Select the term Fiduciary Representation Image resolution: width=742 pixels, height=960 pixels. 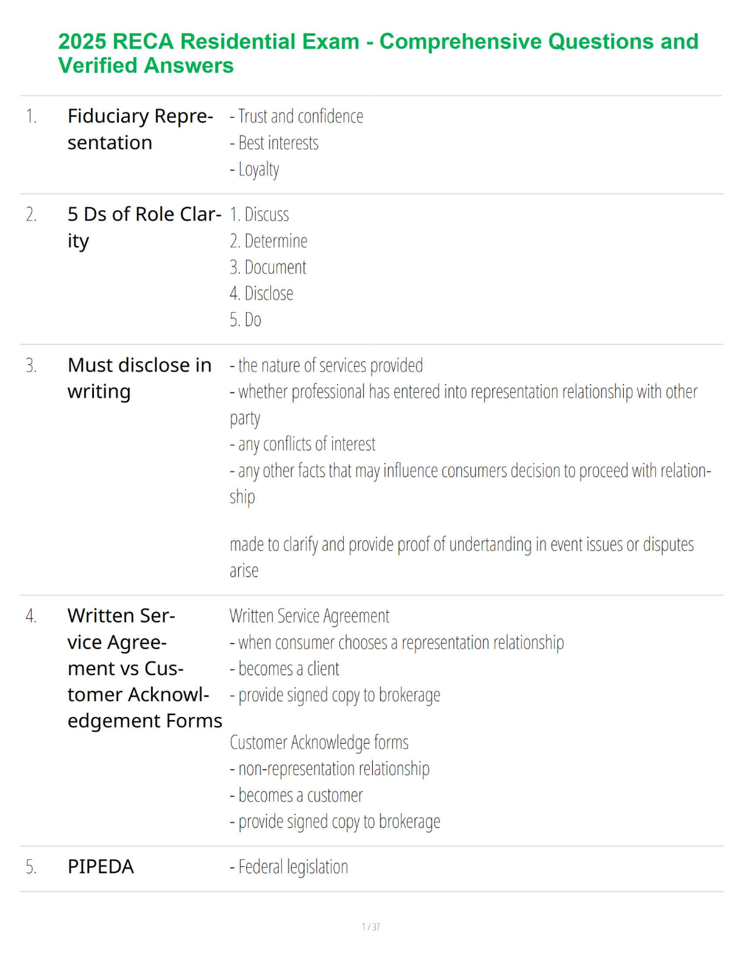(x=140, y=129)
